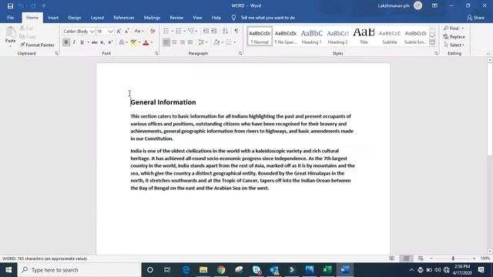The height and width of the screenshot is (277, 493).
Task: Click the 100% zoom level in the status bar
Action: 485,259
